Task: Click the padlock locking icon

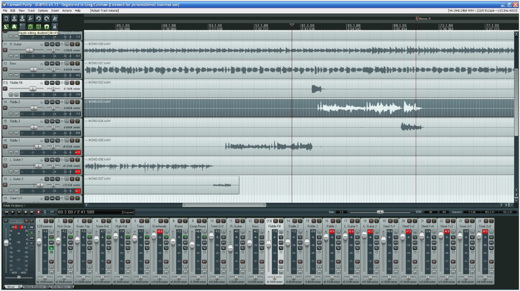Action: tap(55, 27)
